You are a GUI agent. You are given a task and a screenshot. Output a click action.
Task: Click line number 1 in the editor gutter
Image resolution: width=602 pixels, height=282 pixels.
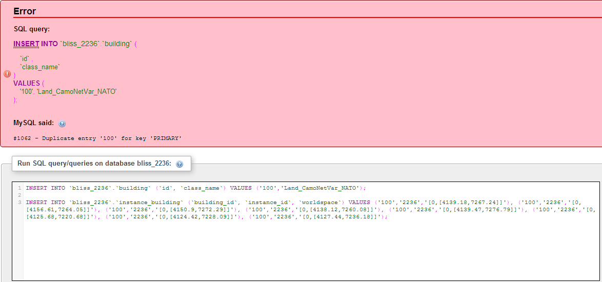pyautogui.click(x=19, y=188)
